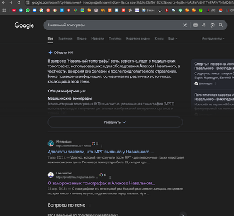Select the 'Все' search tab
234x216 pixels.
(50, 39)
